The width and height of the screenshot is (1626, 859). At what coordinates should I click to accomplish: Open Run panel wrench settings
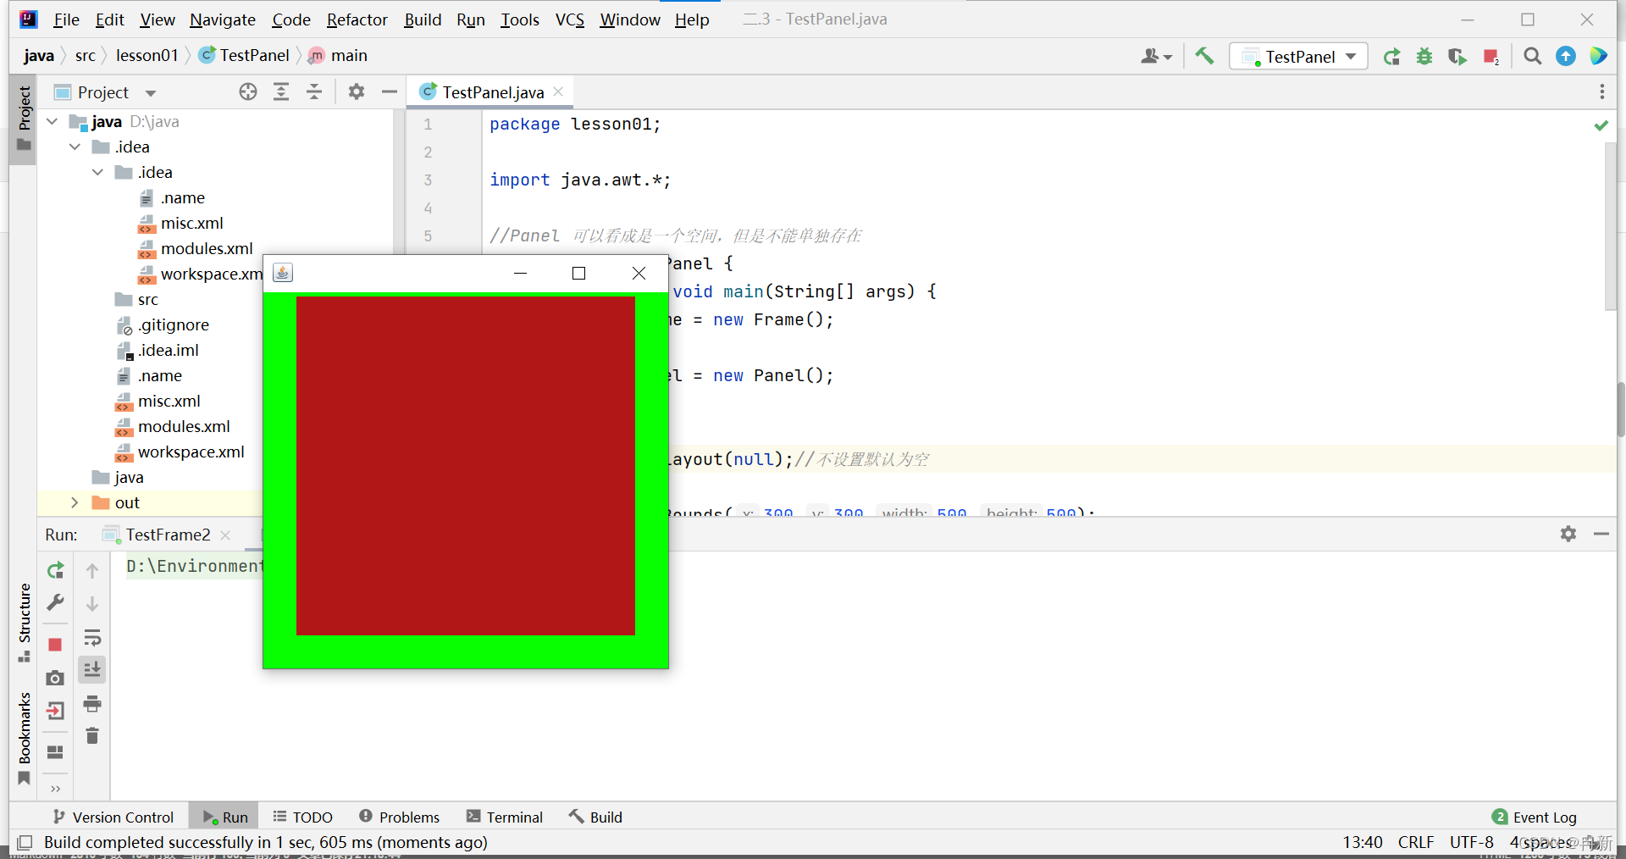[x=55, y=602]
